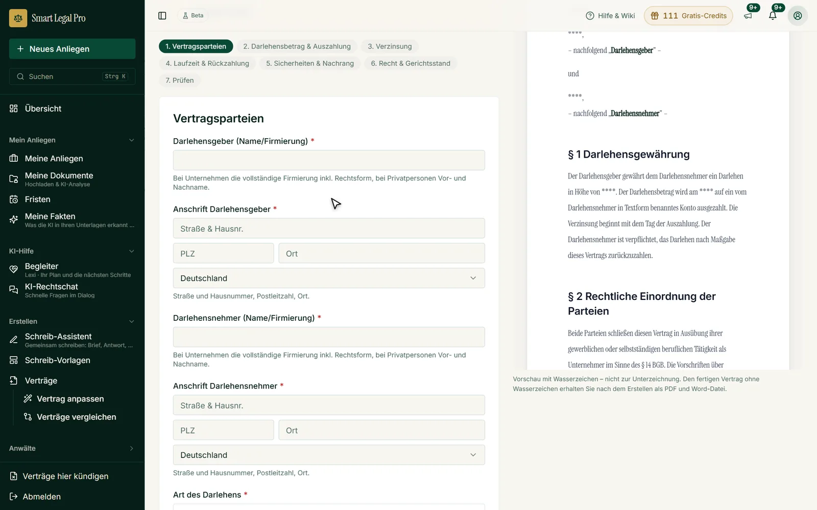The image size is (817, 510).
Task: Open Meine Dokumente
Action: coord(72,179)
